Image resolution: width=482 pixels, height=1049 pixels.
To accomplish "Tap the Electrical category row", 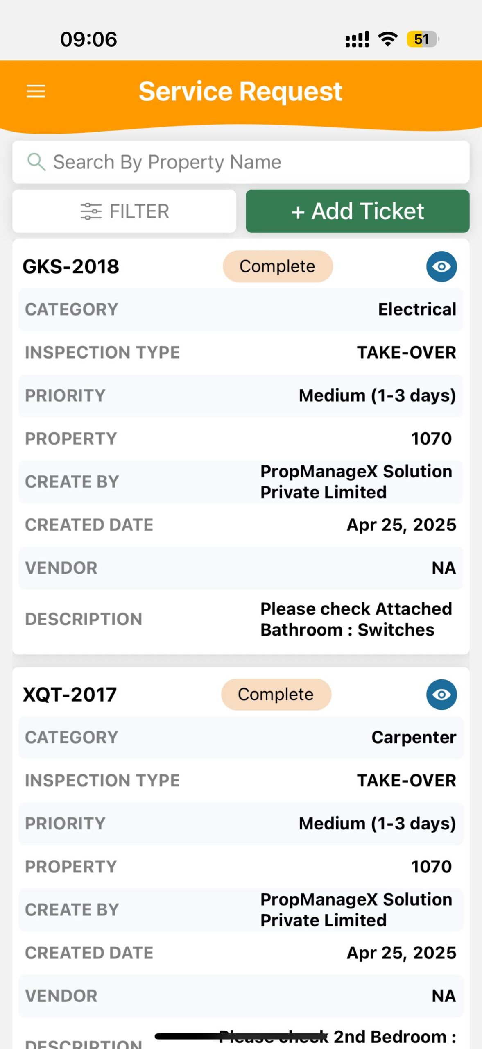I will pos(241,309).
